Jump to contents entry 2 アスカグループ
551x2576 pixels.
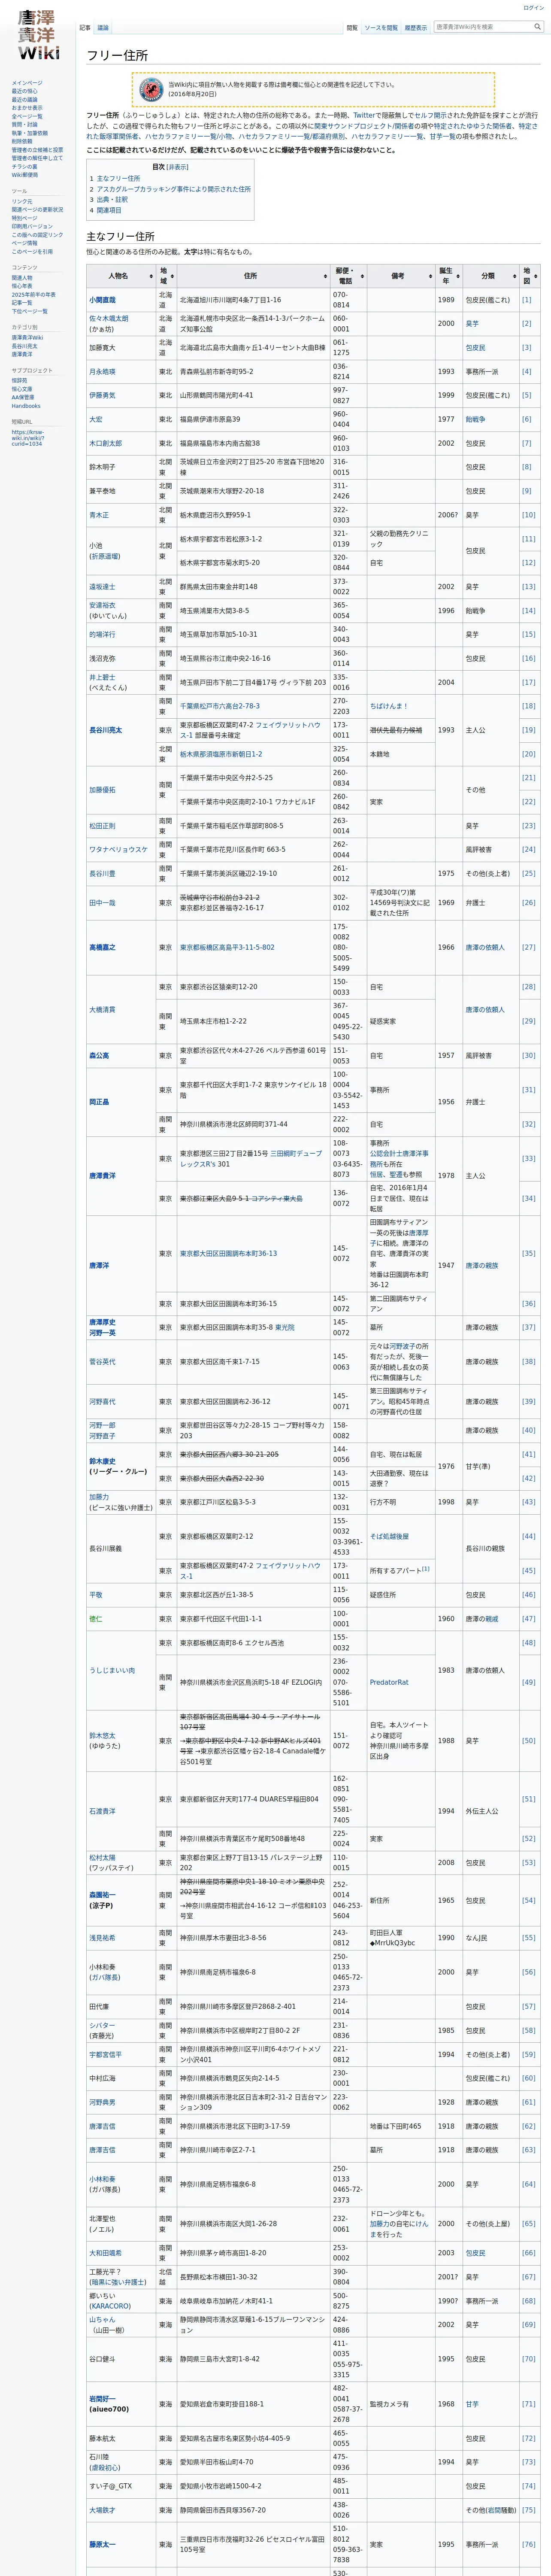[170, 188]
